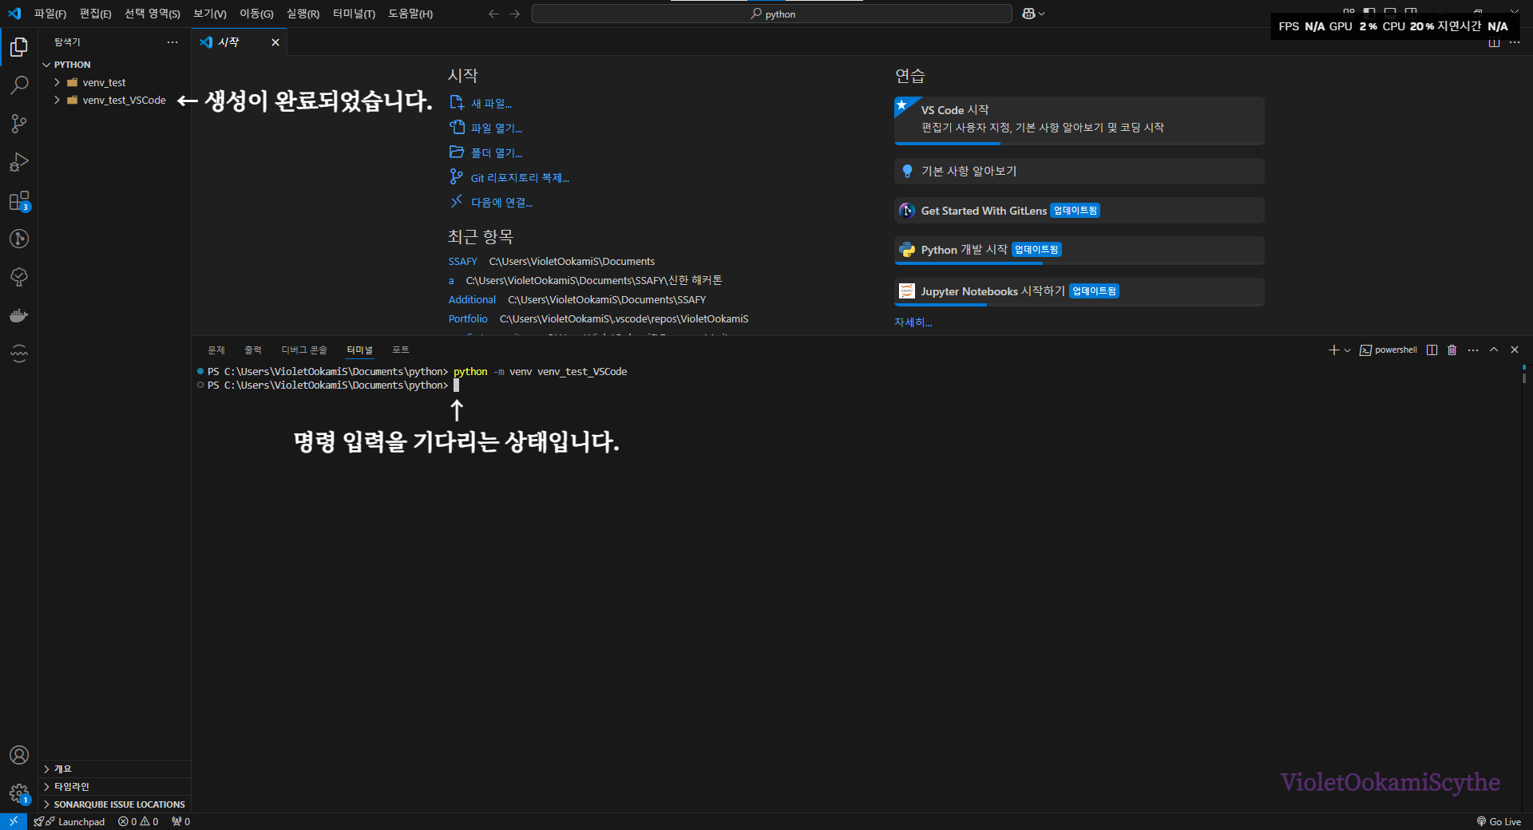Open recent SSAFY folder link
Screen dimensions: 1533x830
pyautogui.click(x=462, y=261)
